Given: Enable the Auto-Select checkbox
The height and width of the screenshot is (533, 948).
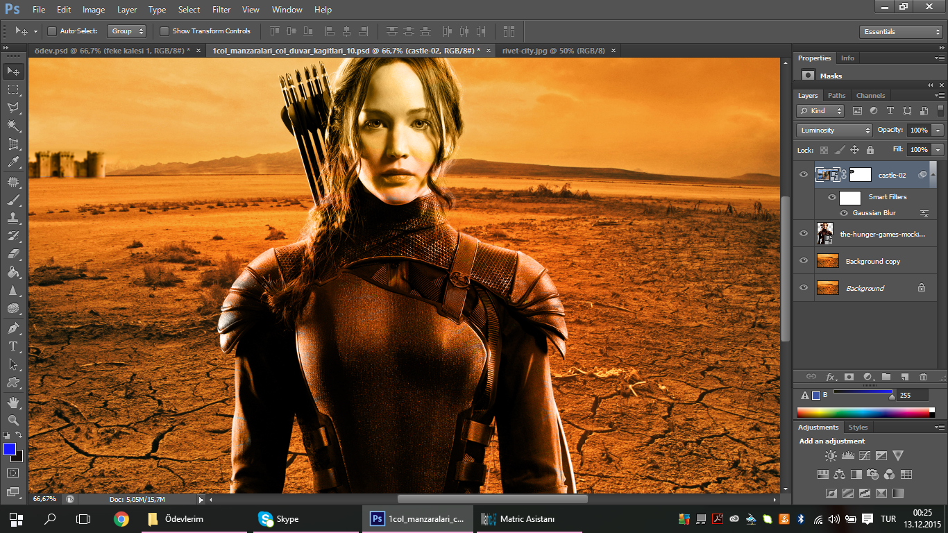Looking at the screenshot, I should click(x=51, y=31).
